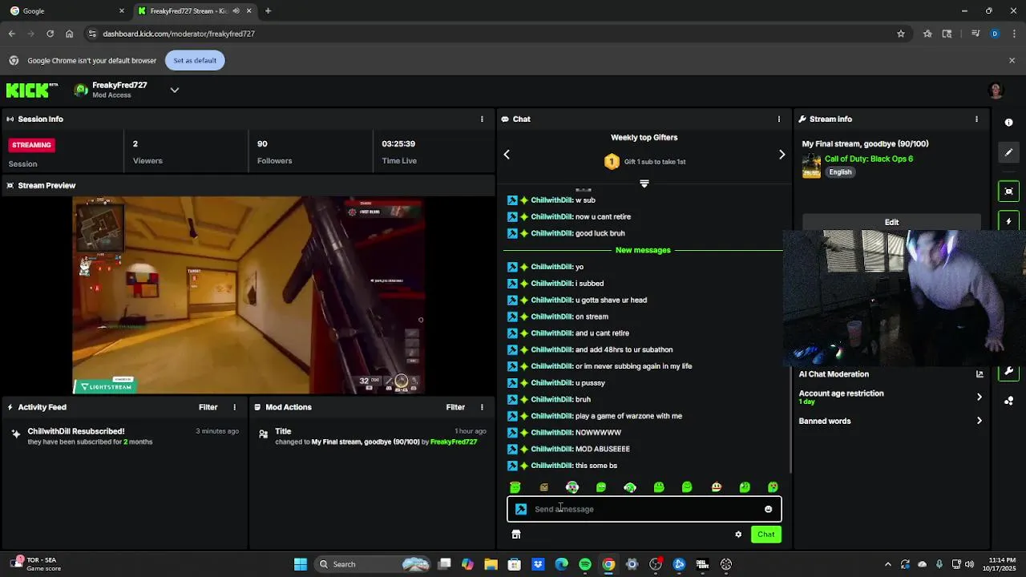Image resolution: width=1026 pixels, height=577 pixels.
Task: Open Mod Actions three-dot options
Action: [x=482, y=407]
